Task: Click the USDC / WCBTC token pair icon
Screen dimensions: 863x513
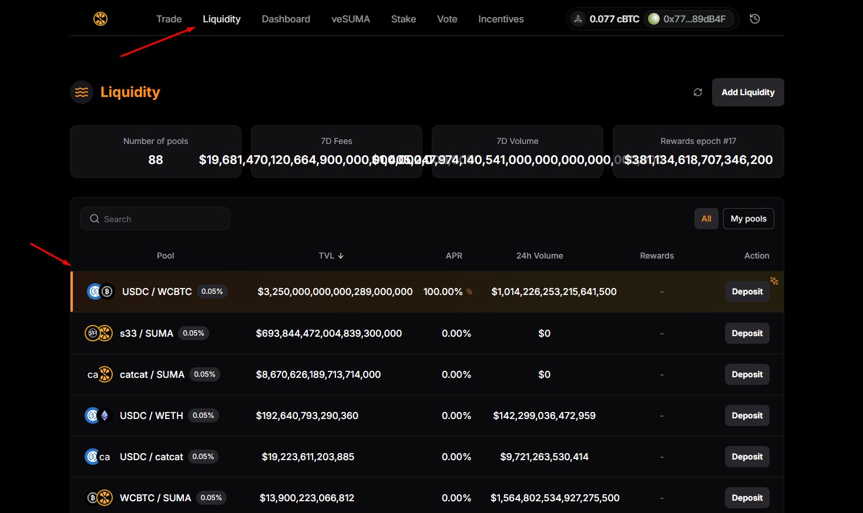Action: [100, 291]
